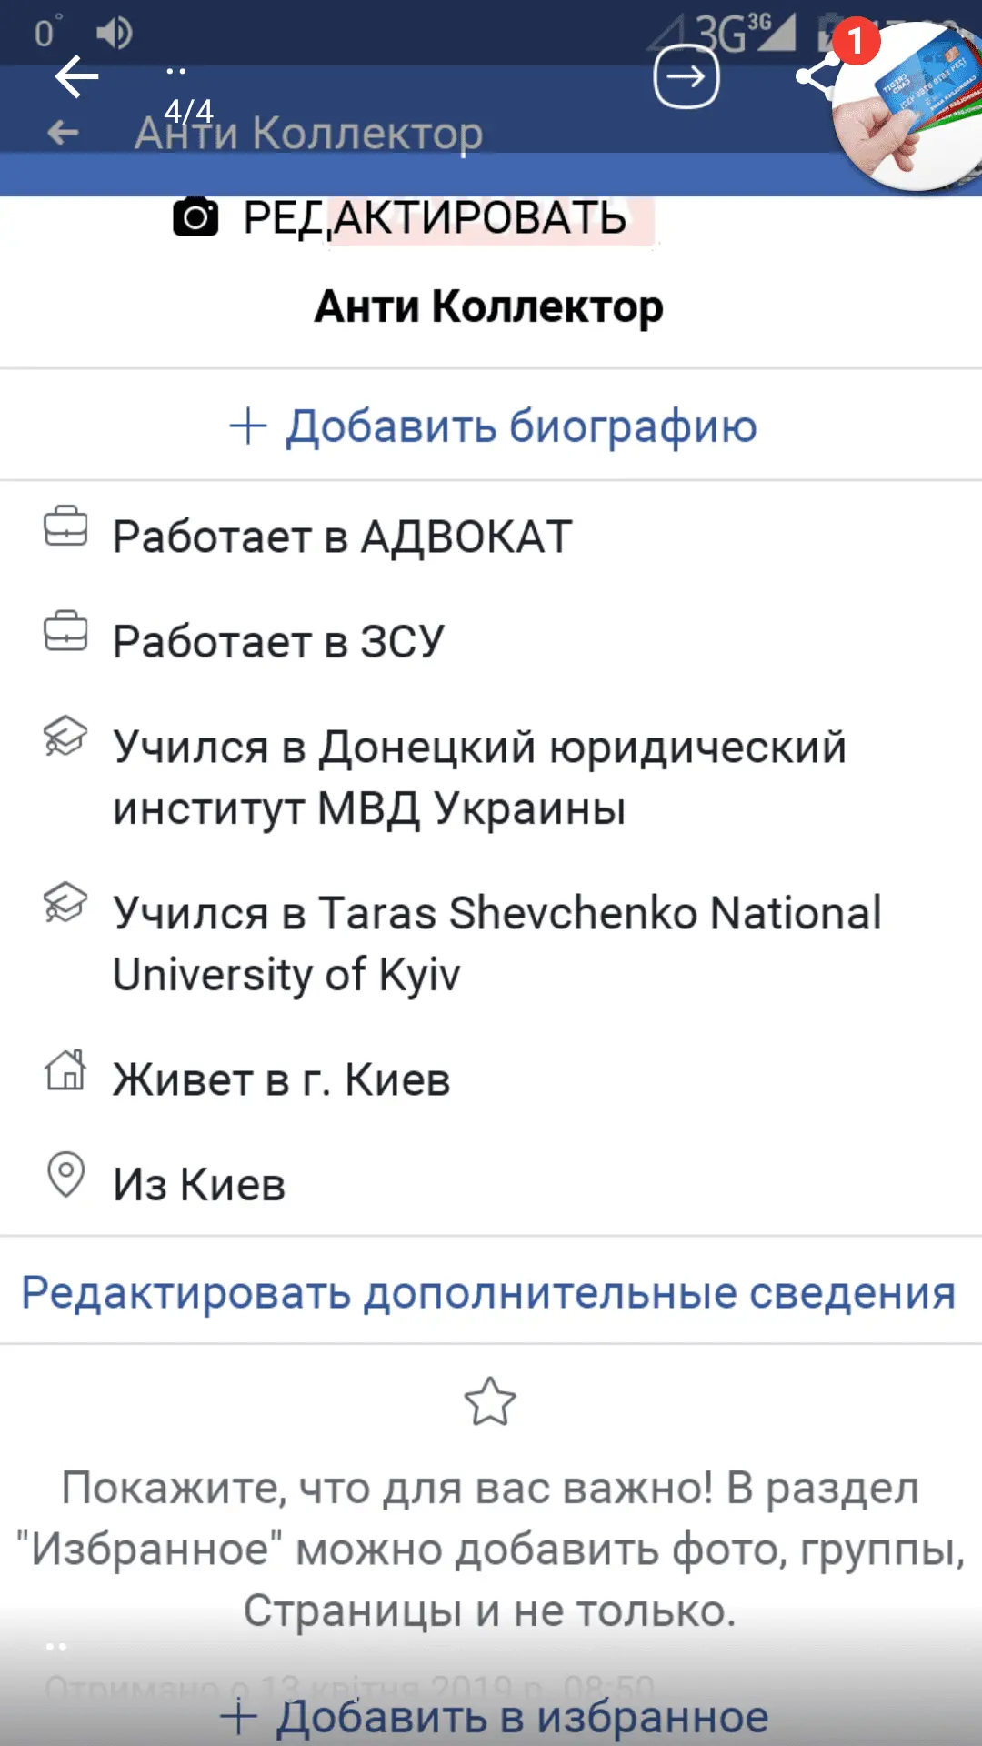Open Редактировать дополнительные сведения link
Screen dimensions: 982x1746
[489, 1292]
